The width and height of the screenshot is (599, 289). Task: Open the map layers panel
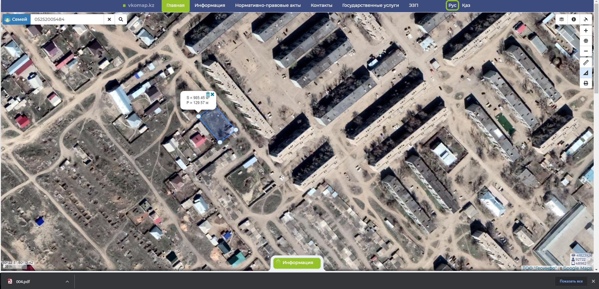[562, 19]
